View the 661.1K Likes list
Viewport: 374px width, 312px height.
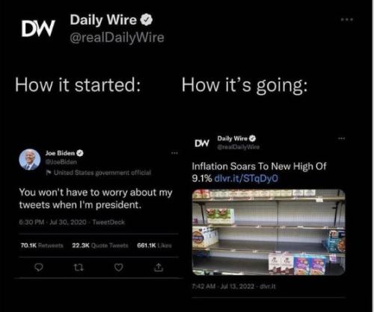point(154,246)
